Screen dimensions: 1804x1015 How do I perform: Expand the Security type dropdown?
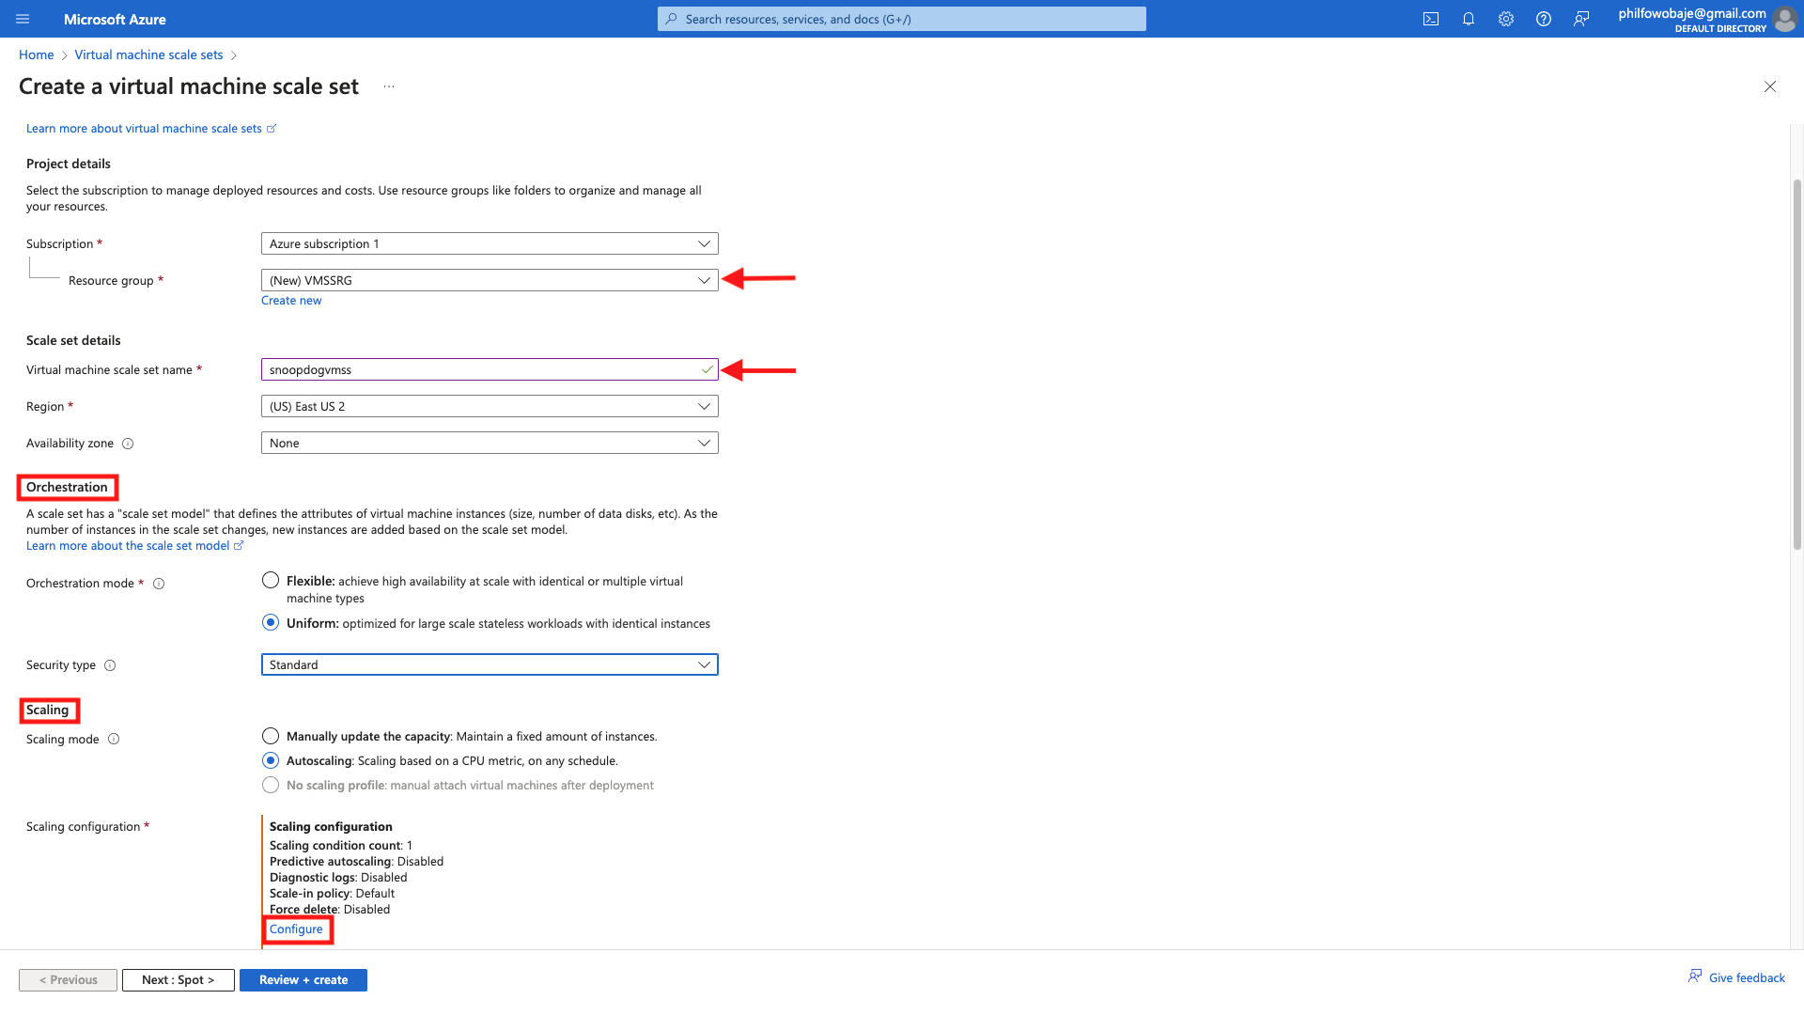click(x=489, y=664)
